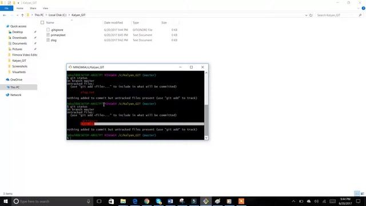Open Downloads in the navigation pane

pos(19,38)
